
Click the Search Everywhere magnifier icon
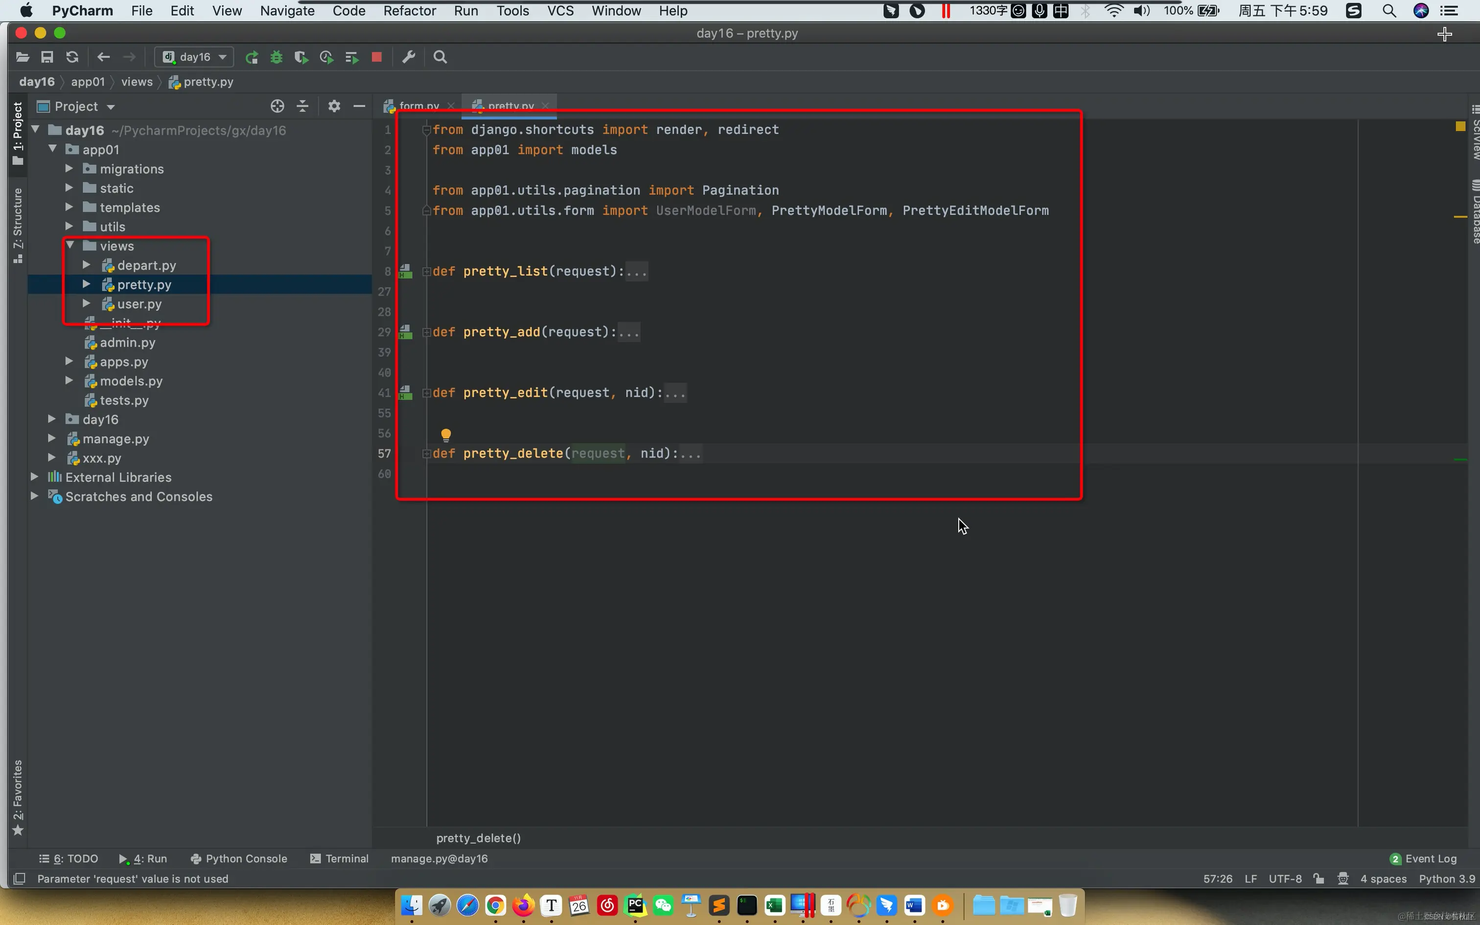[439, 57]
